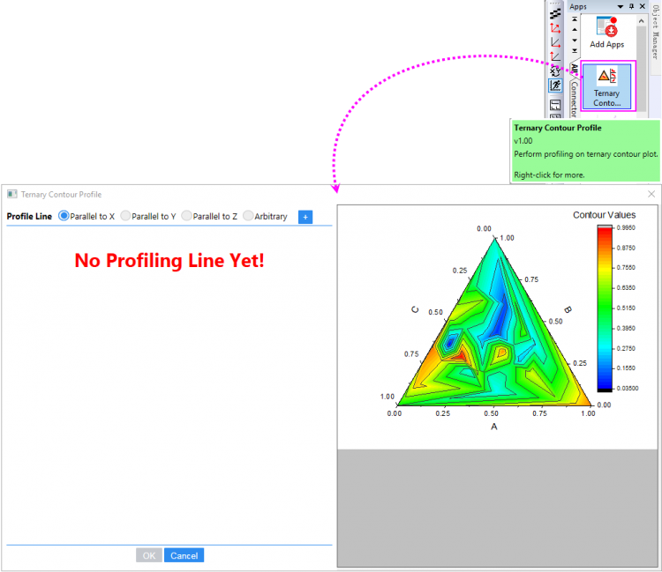Select the Parallel to X radio button
The width and height of the screenshot is (662, 572).
tap(64, 216)
